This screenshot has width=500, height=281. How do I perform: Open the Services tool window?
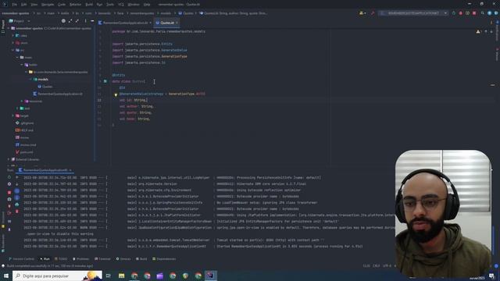[123, 259]
